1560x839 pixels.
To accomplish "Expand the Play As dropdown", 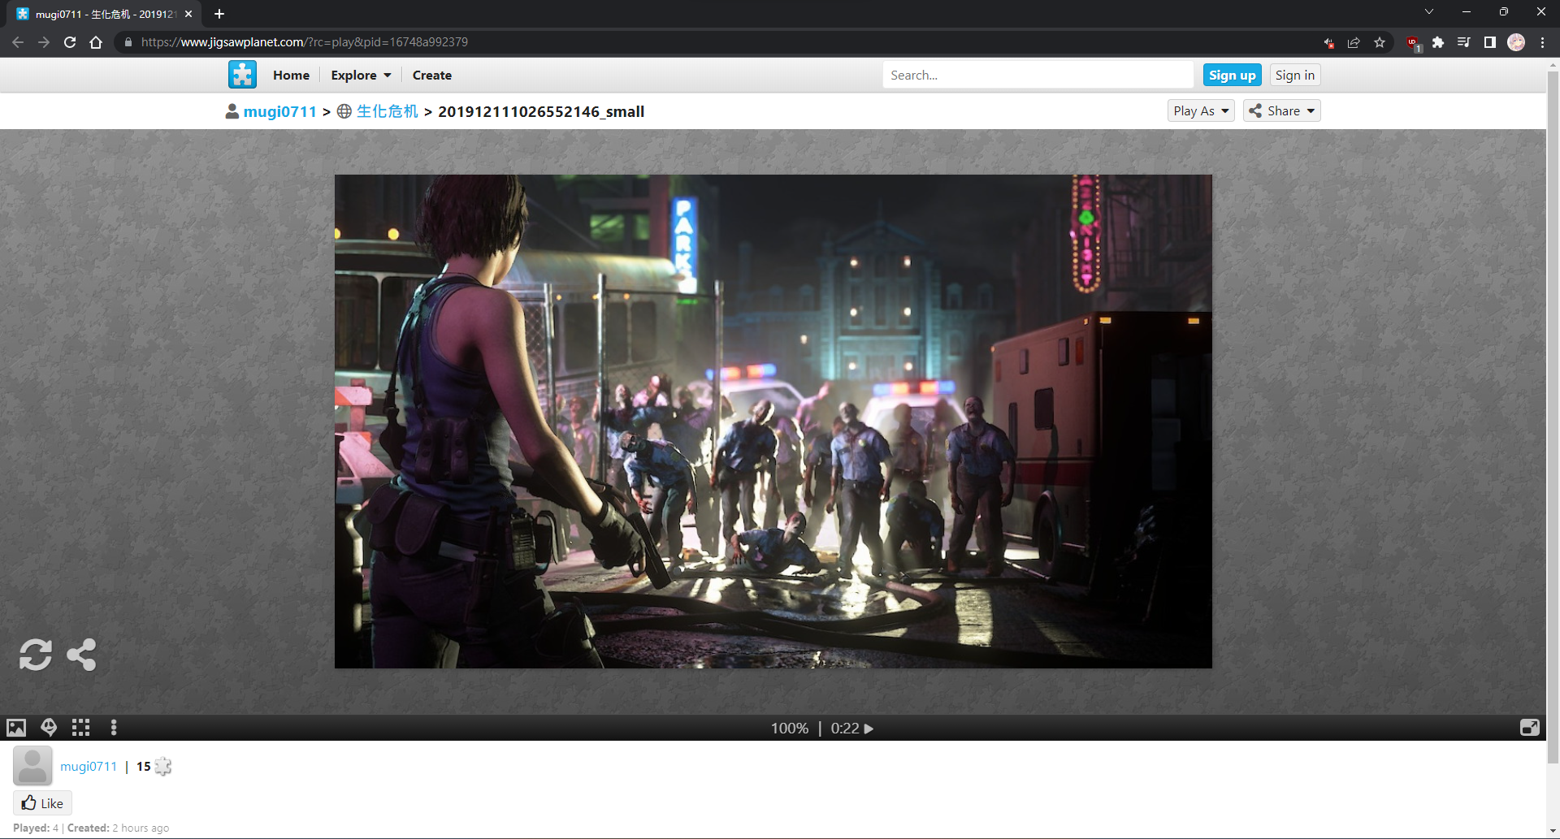I will pyautogui.click(x=1200, y=111).
